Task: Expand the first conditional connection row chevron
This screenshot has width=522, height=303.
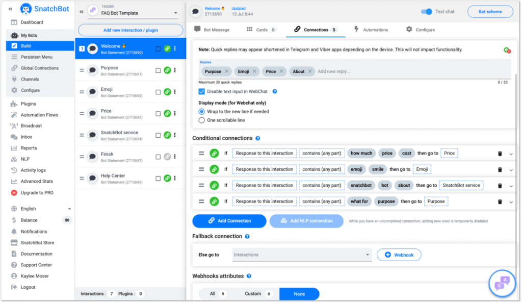Action: 511,153
